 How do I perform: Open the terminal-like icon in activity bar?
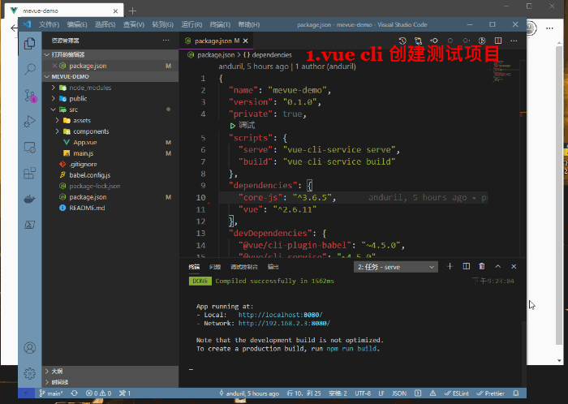(x=30, y=225)
